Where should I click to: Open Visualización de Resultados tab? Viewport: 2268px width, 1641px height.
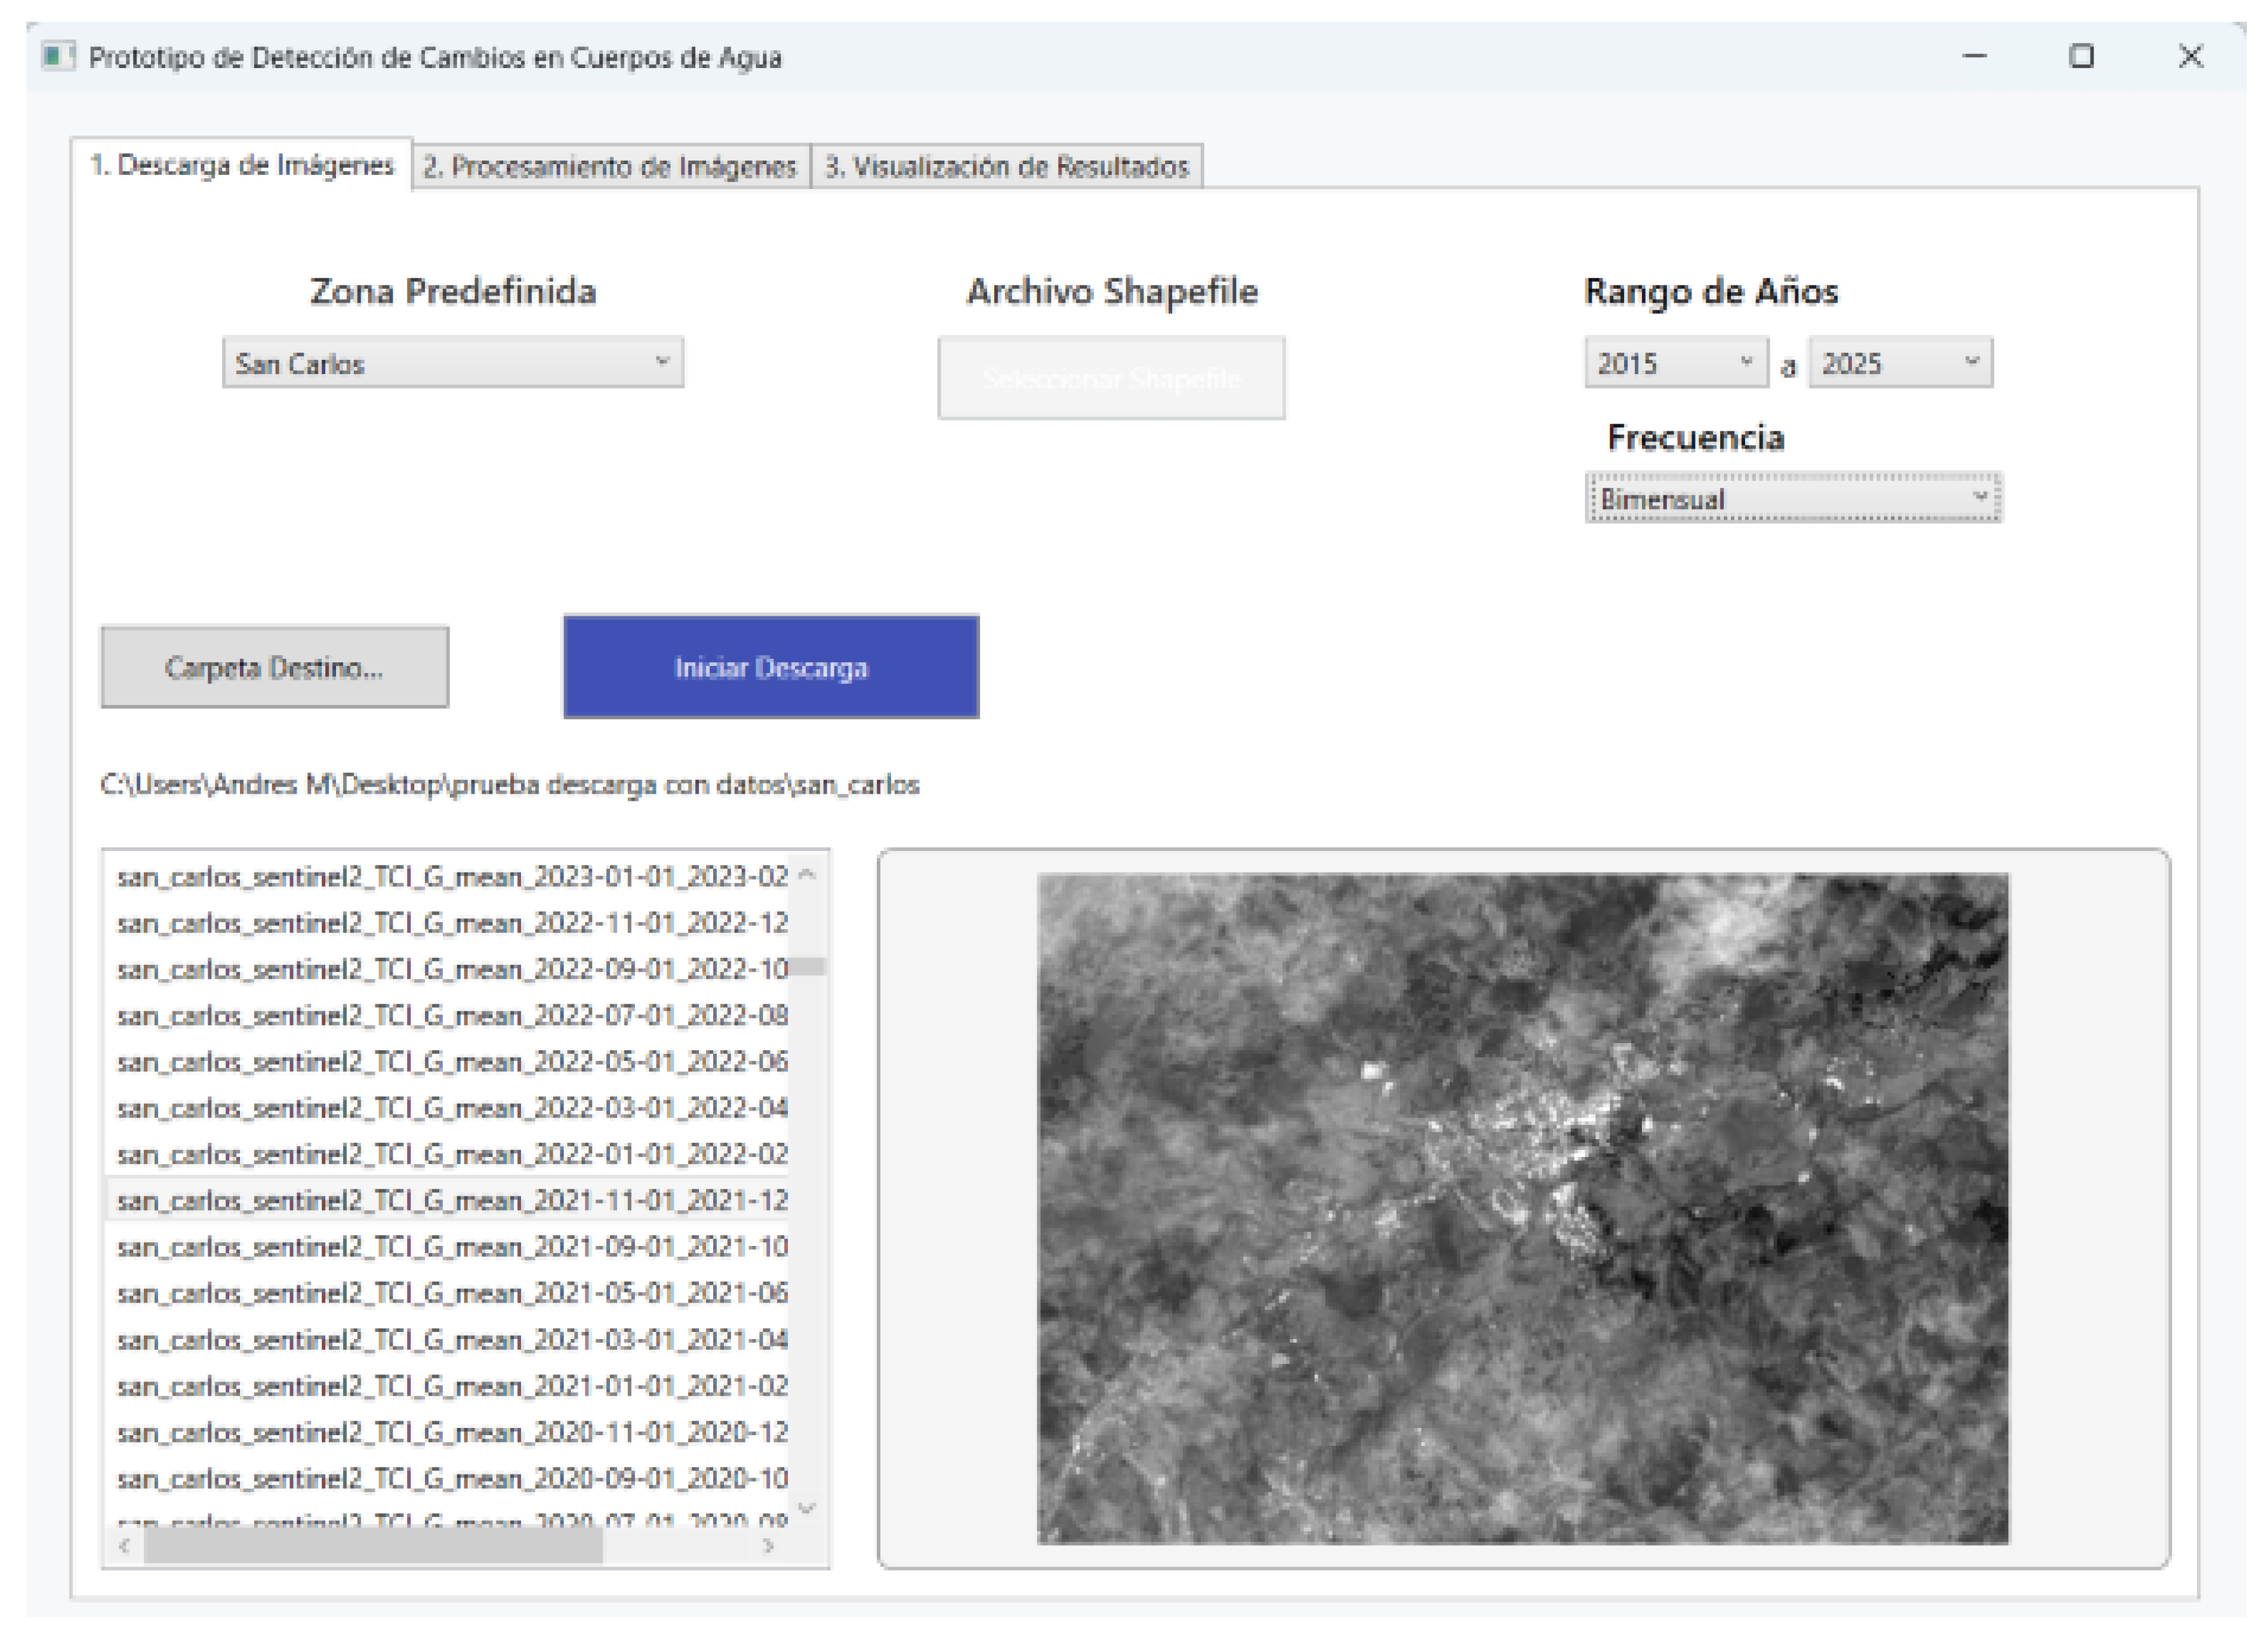[x=1006, y=166]
